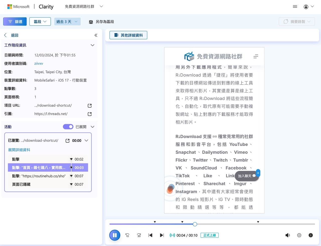This screenshot has height=246, width=321.
Task: Mute the playback volume
Action: [x=288, y=235]
